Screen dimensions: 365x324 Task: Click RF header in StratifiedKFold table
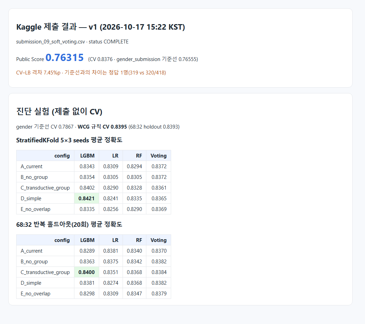click(x=139, y=156)
